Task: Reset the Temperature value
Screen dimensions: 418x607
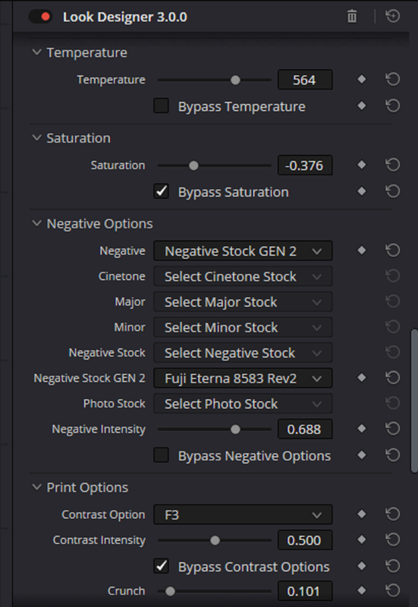Action: pyautogui.click(x=392, y=80)
